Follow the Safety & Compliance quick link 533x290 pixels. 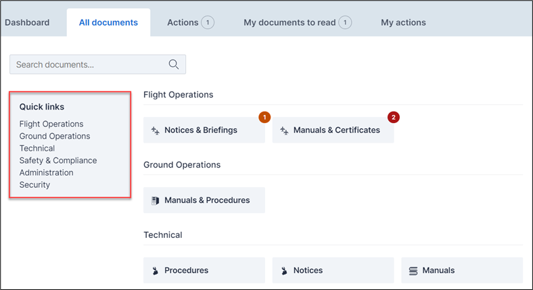point(58,161)
